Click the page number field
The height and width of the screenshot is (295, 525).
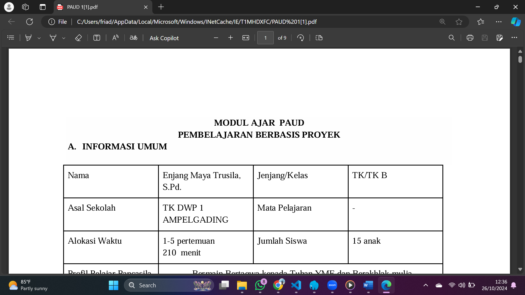click(x=265, y=38)
